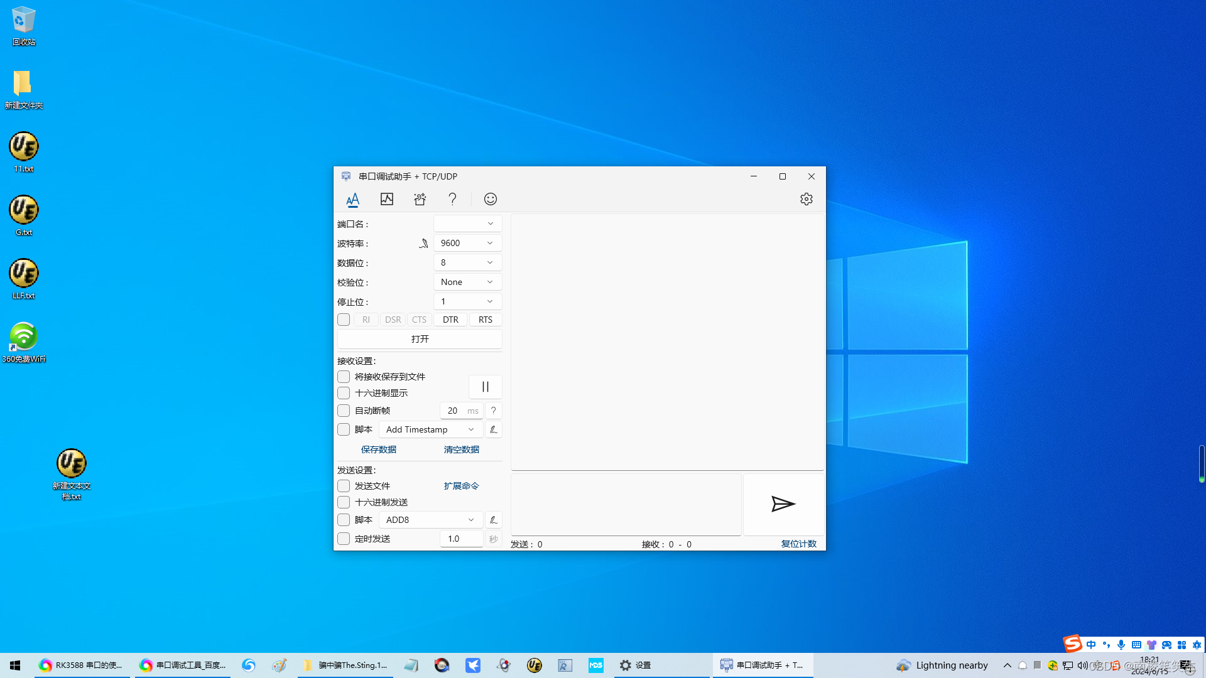The width and height of the screenshot is (1206, 678).
Task: Click the smiley face emoji icon
Action: 491,198
